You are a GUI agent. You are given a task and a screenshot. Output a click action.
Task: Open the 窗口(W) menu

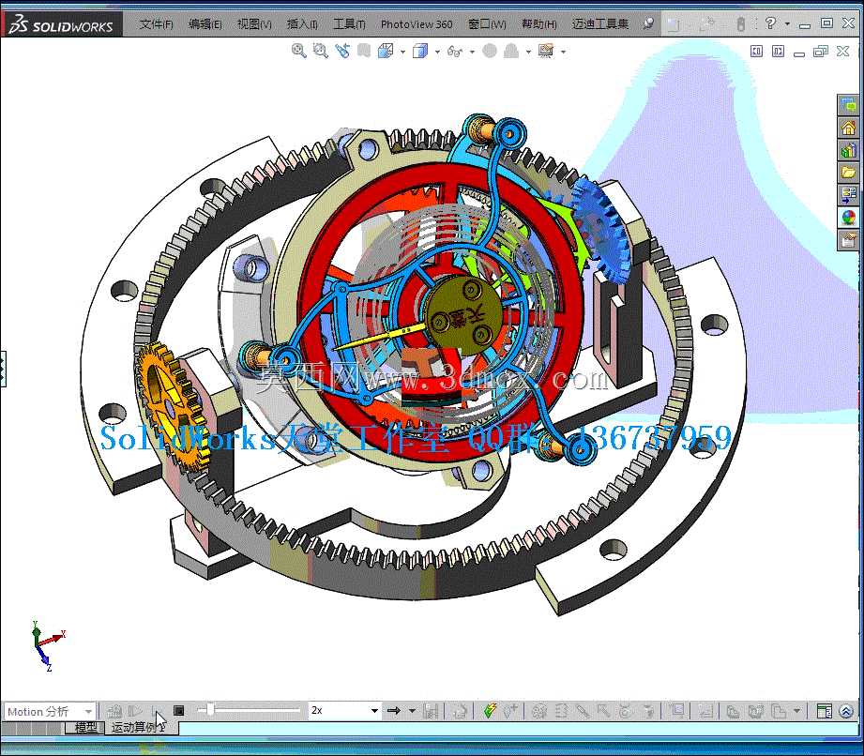pos(487,24)
